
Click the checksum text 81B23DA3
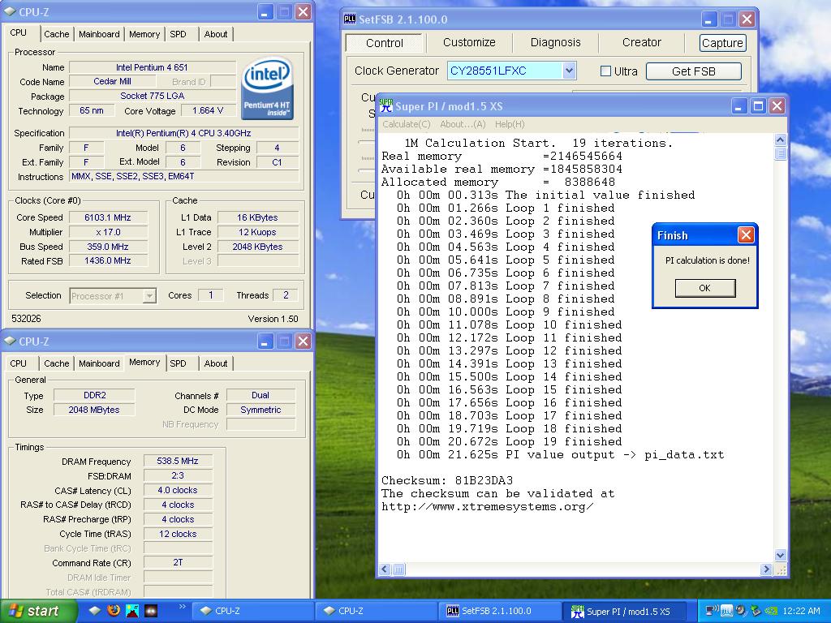(x=484, y=480)
